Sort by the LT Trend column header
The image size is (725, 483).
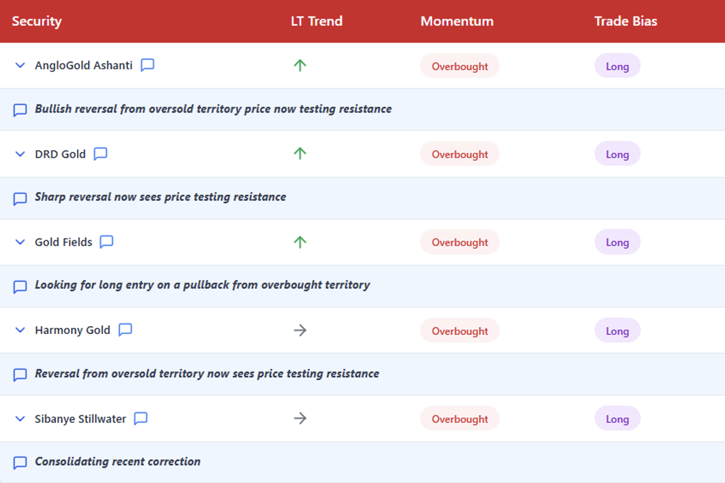pyautogui.click(x=316, y=21)
